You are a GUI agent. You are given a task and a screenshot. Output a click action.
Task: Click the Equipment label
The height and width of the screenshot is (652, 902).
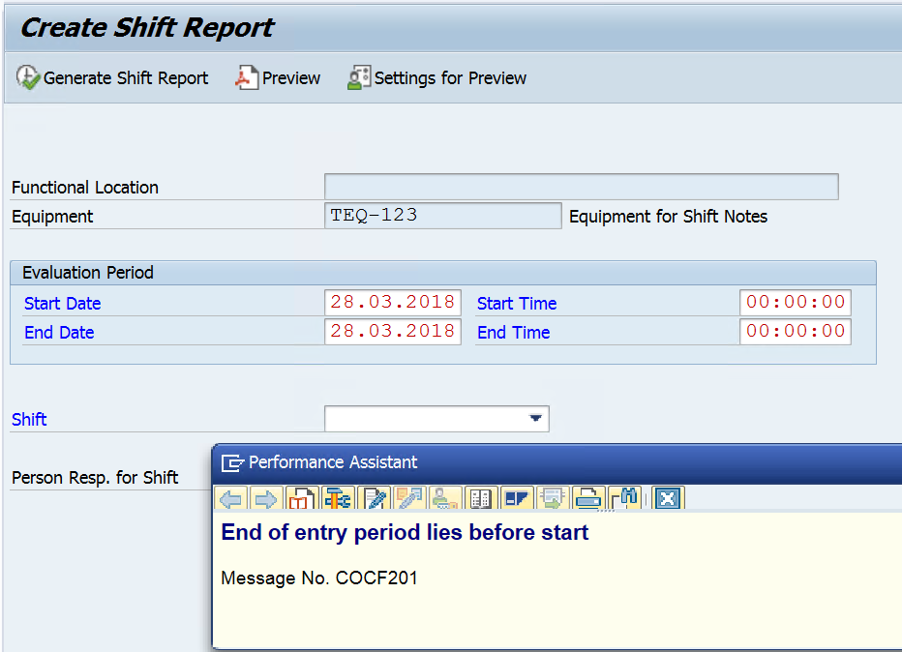(52, 216)
